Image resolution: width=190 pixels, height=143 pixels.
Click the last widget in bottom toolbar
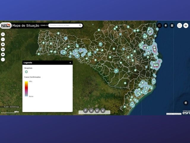point(103,111)
